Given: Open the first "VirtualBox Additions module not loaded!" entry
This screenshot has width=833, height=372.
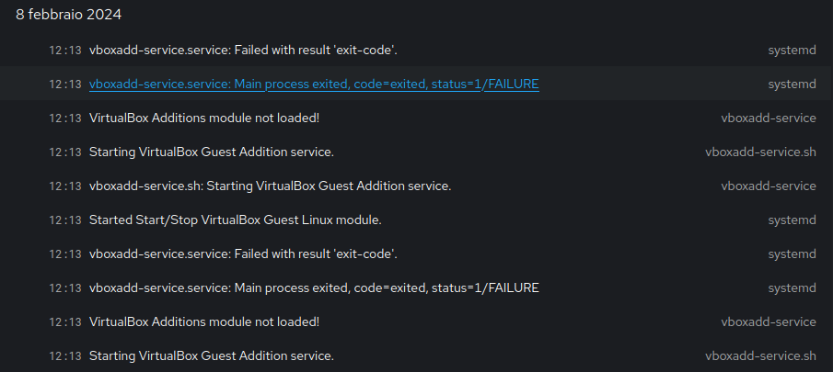Looking at the screenshot, I should [x=203, y=118].
